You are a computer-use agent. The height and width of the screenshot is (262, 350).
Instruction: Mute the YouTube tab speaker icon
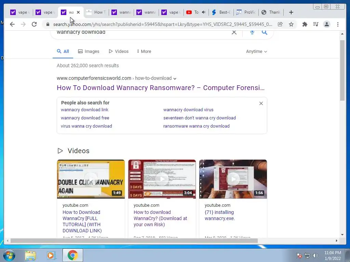click(x=203, y=12)
